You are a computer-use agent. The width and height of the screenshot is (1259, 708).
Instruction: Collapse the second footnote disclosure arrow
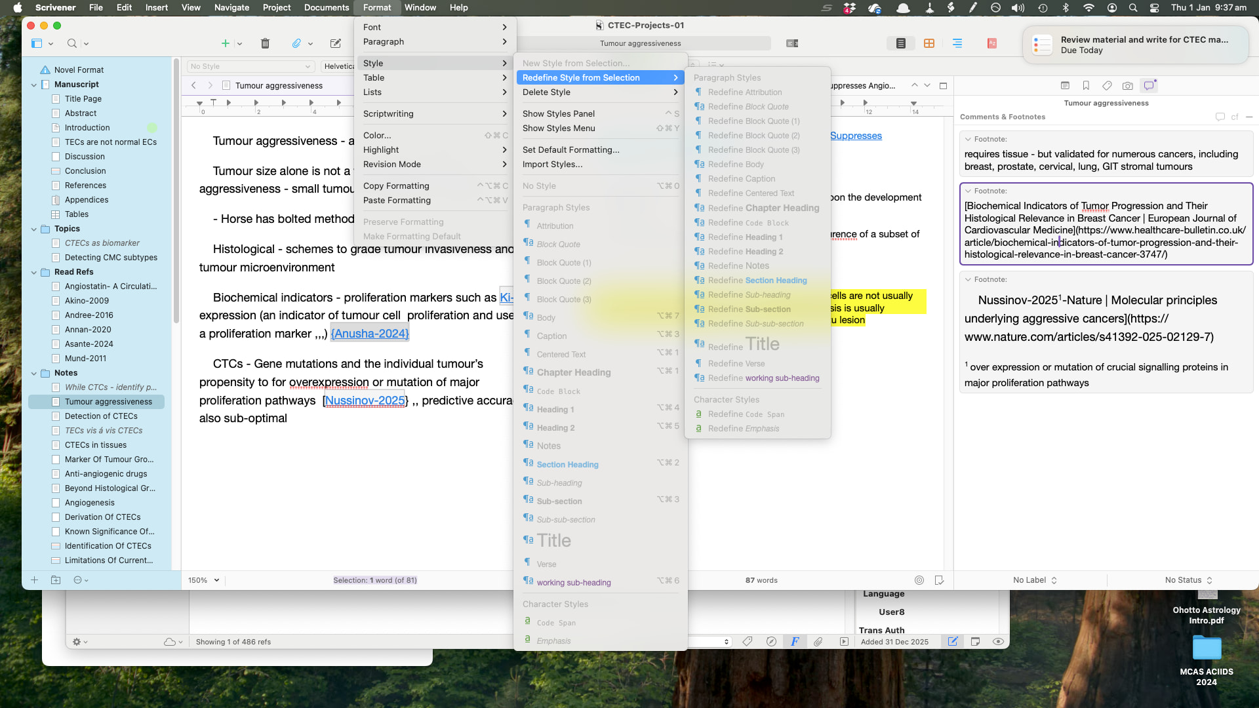click(x=967, y=191)
